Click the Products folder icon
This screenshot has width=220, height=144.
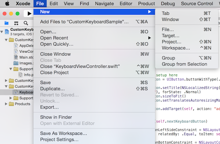tap(11, 104)
